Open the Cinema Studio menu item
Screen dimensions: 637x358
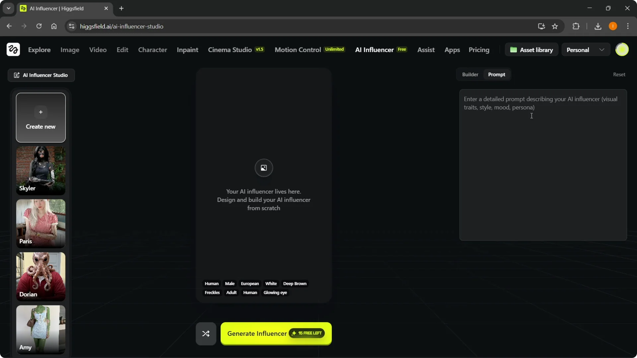(230, 50)
